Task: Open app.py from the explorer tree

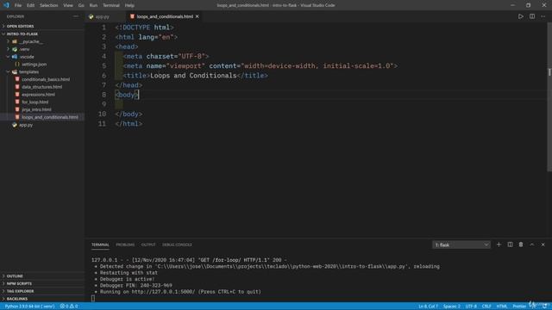Action: pos(26,125)
